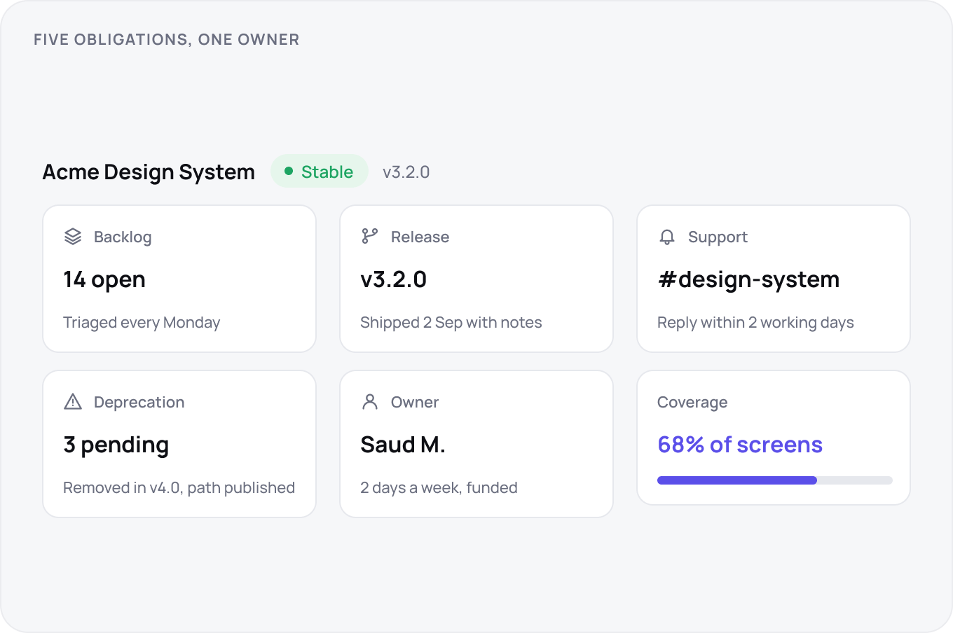This screenshot has height=633, width=953.
Task: Click the Owner person icon
Action: 370,402
